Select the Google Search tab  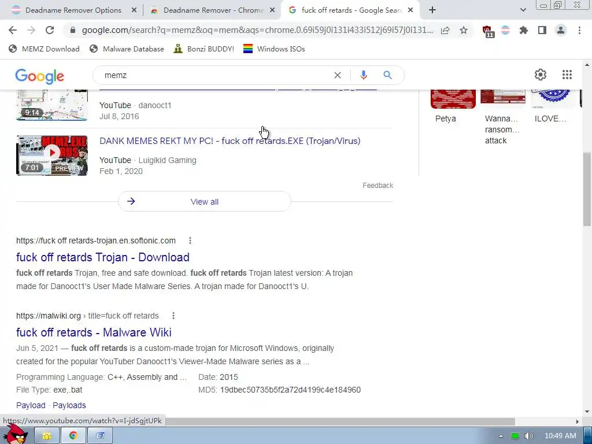click(351, 10)
